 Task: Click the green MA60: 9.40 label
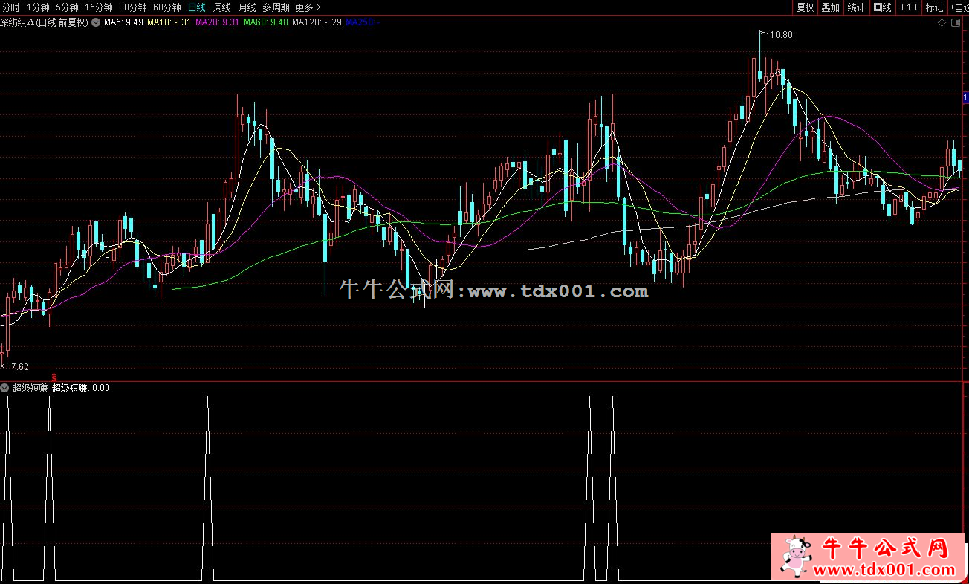tap(266, 22)
